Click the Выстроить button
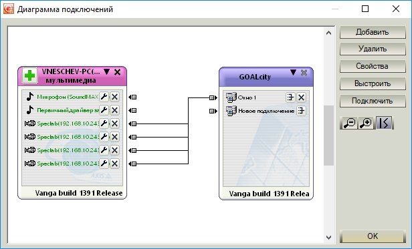Viewport: 412px width, 249px height. point(373,83)
